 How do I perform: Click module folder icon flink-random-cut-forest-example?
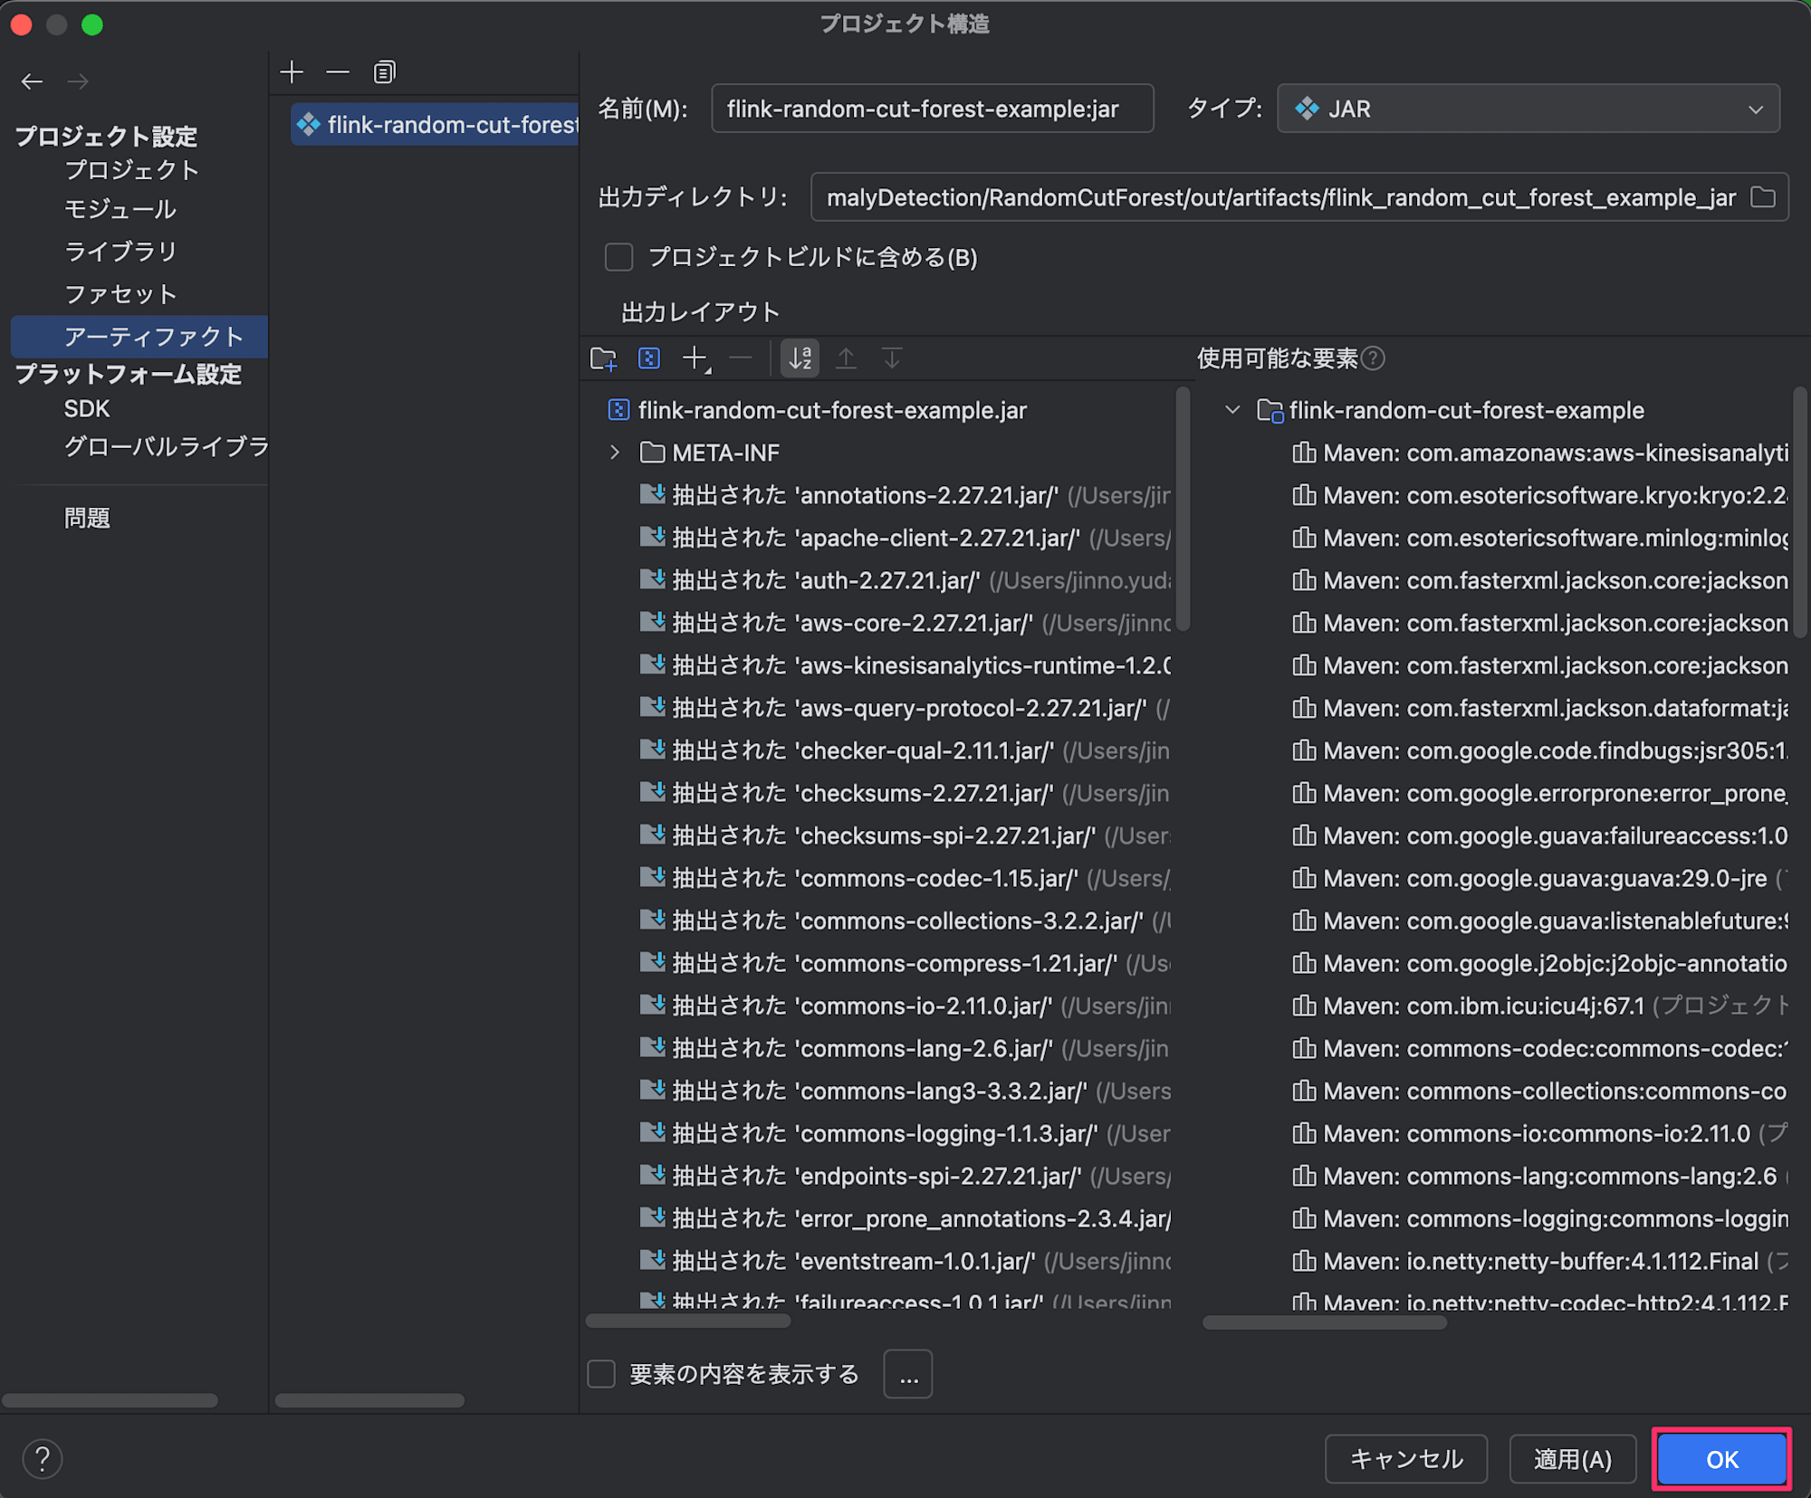coord(1270,411)
